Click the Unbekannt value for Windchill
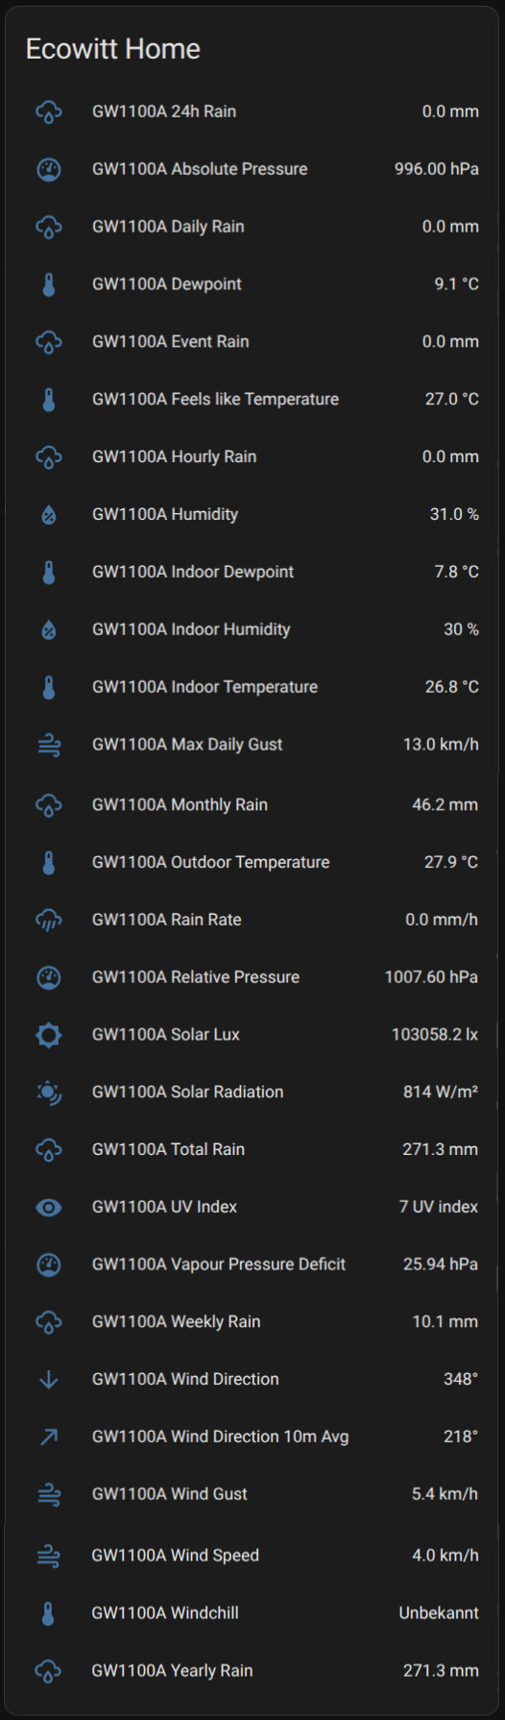The image size is (505, 1720). coord(439,1613)
